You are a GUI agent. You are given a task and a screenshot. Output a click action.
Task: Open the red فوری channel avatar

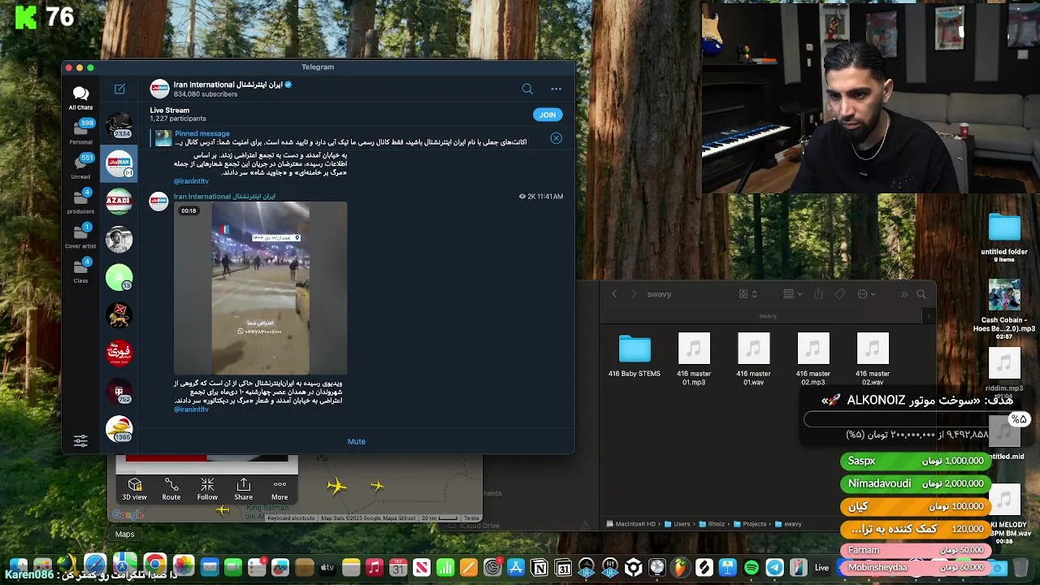pyautogui.click(x=119, y=353)
